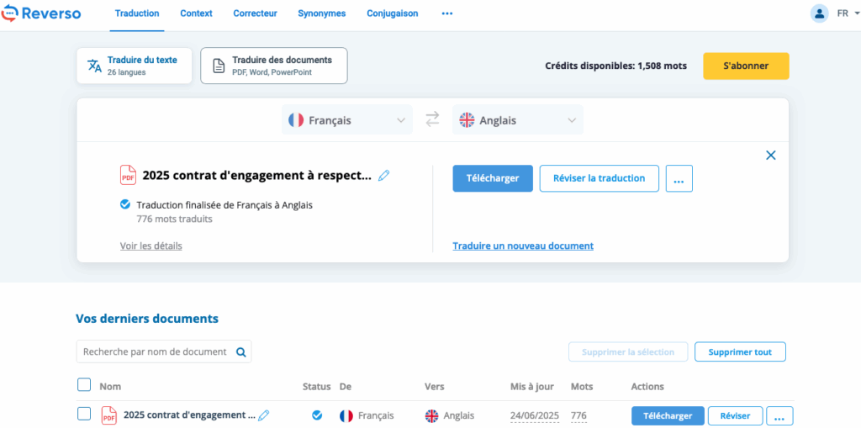Open the FR interface language dropdown
Viewport: 861px width, 428px height.
(x=843, y=13)
